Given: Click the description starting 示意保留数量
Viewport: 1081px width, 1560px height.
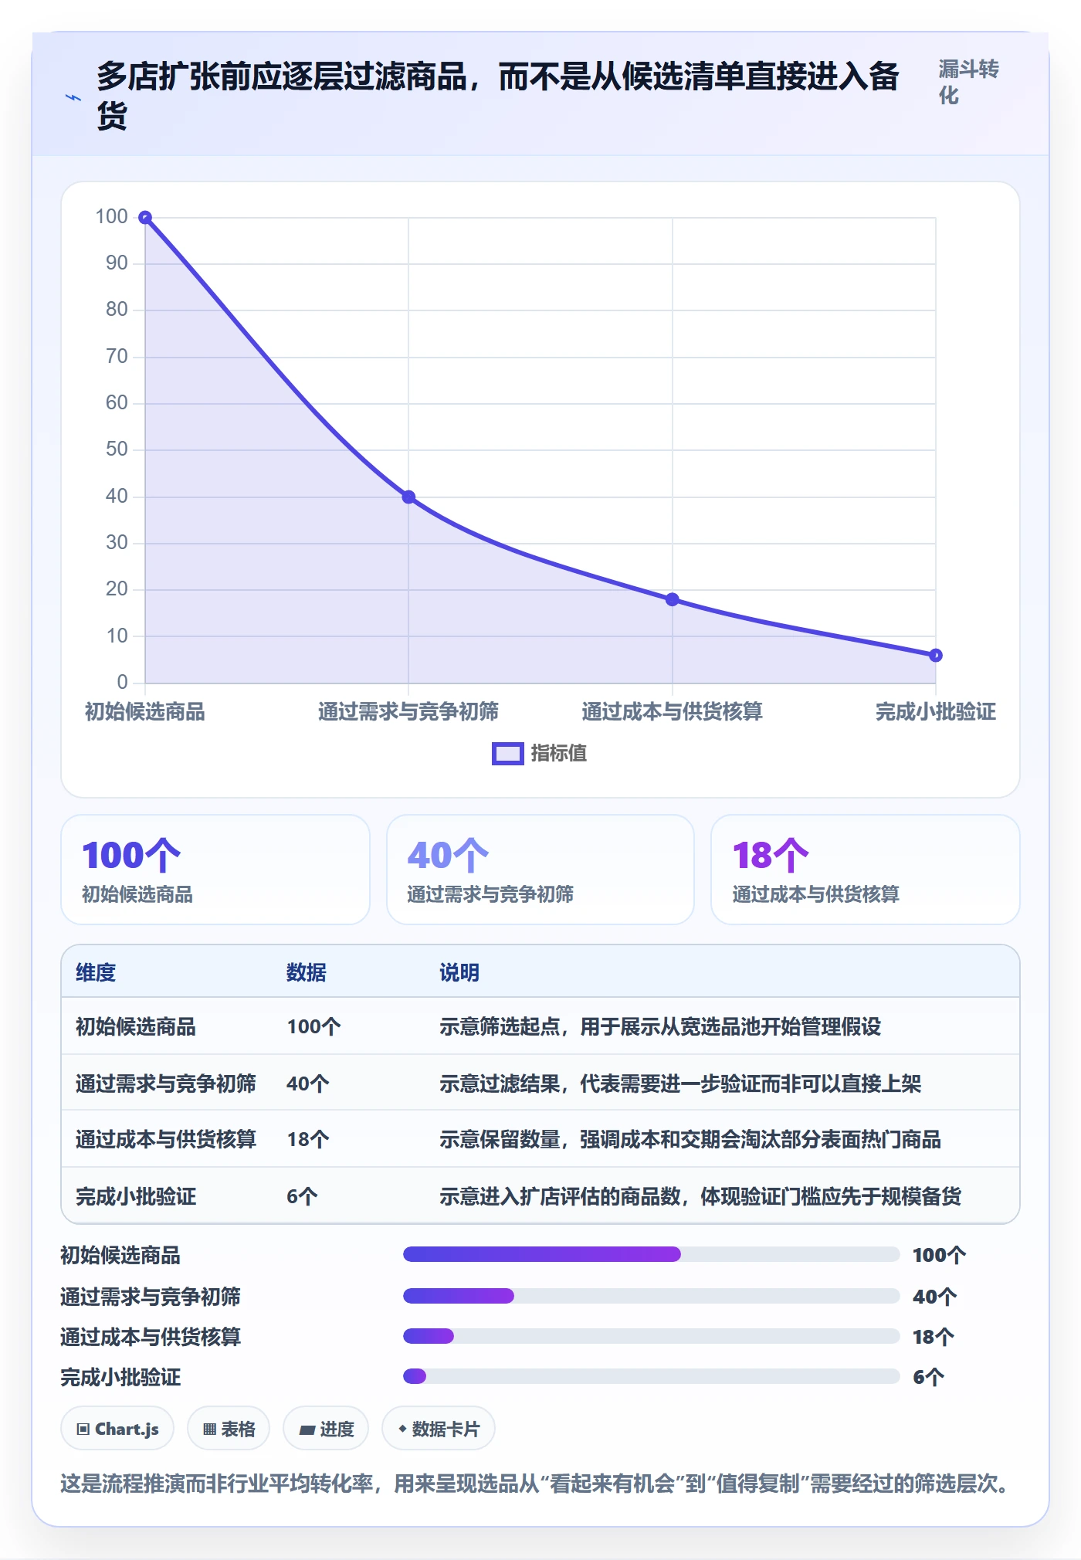Looking at the screenshot, I should pyautogui.click(x=690, y=1139).
